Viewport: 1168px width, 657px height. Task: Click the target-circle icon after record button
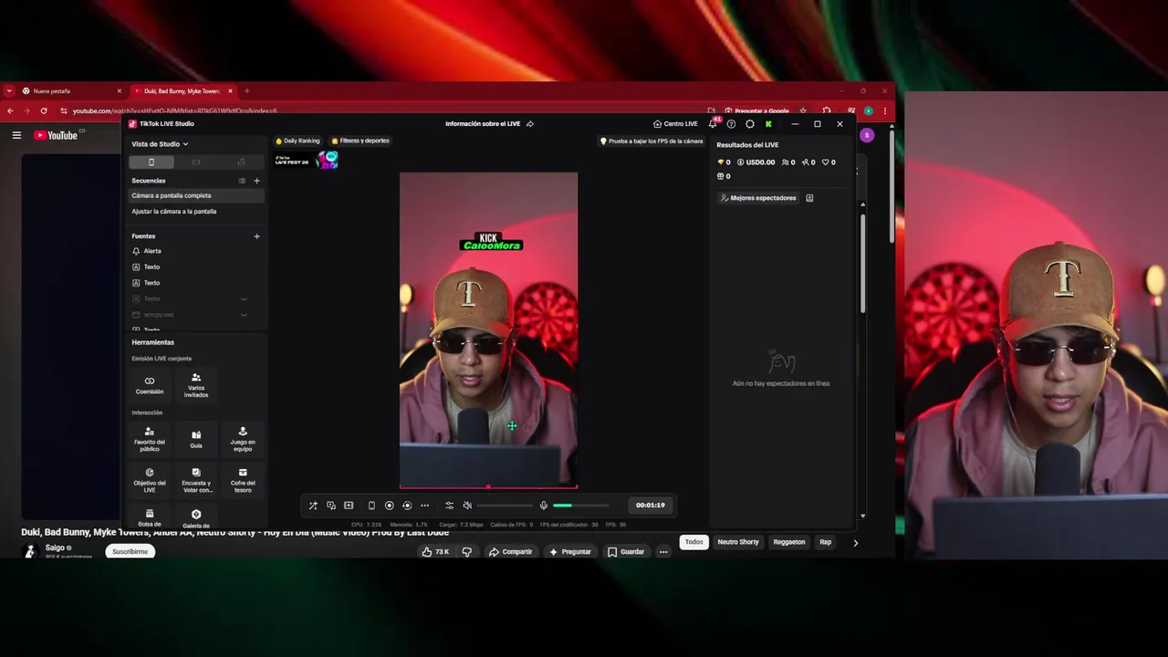click(407, 506)
